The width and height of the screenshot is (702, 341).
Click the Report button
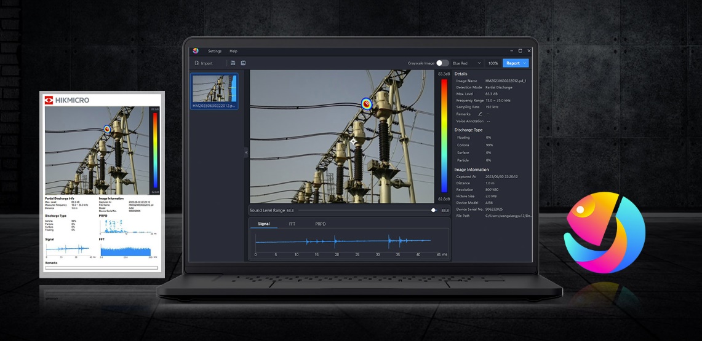(512, 63)
